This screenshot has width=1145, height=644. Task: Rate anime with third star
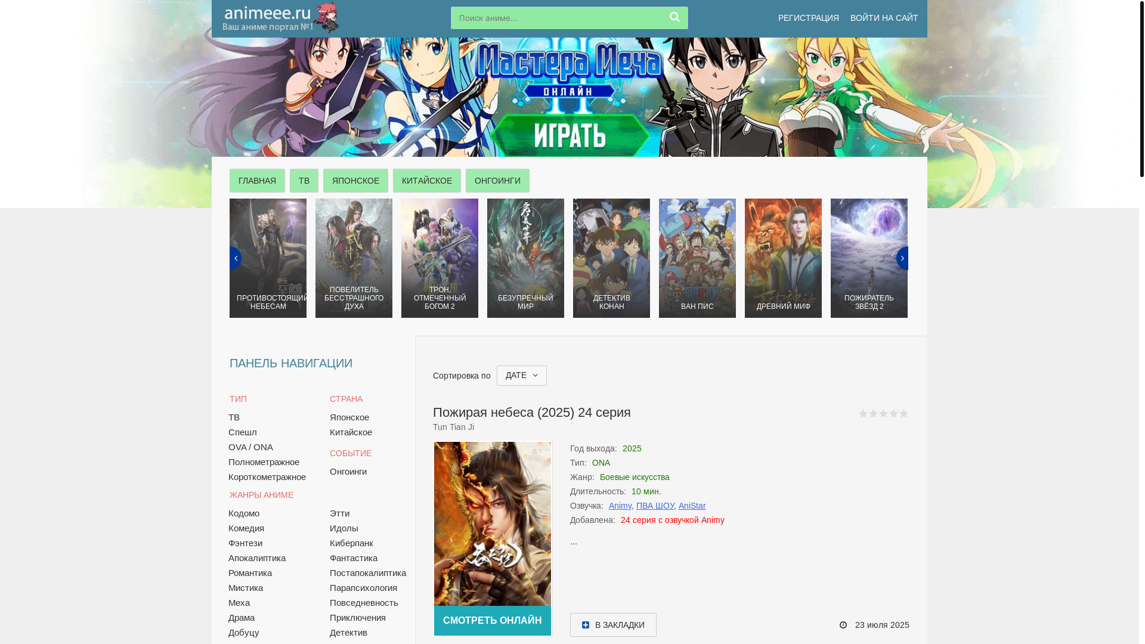click(883, 413)
